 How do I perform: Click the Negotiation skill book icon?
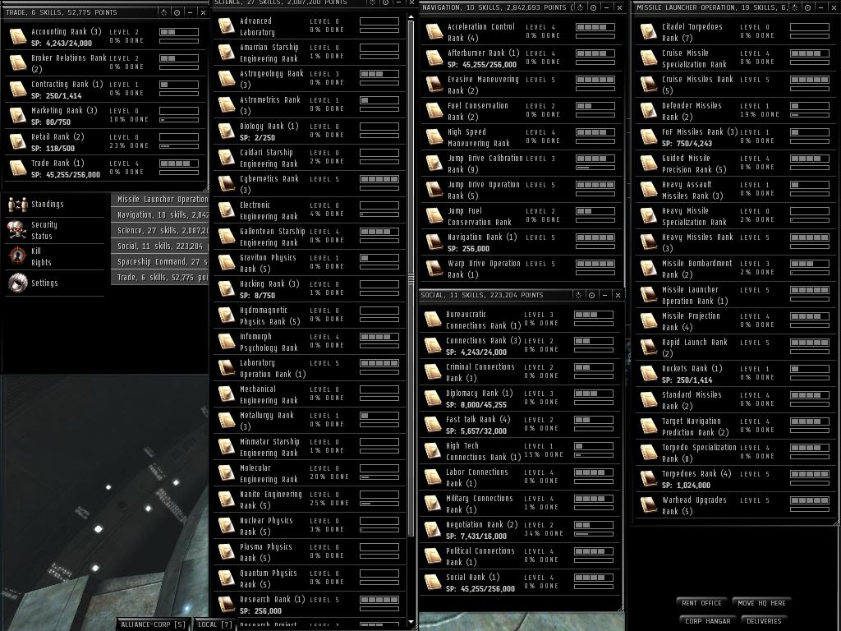(x=432, y=530)
